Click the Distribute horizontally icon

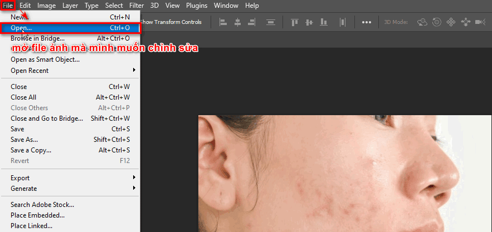point(342,22)
